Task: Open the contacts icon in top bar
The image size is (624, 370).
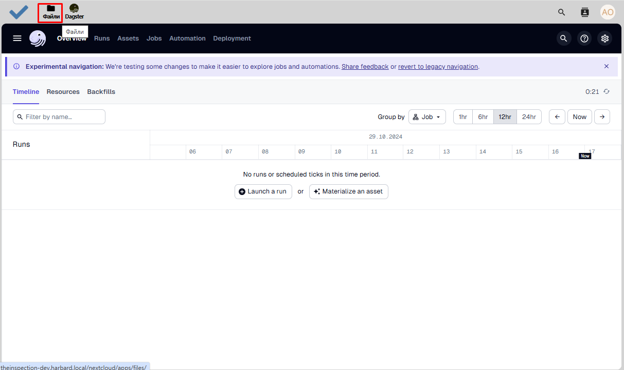Action: [584, 12]
